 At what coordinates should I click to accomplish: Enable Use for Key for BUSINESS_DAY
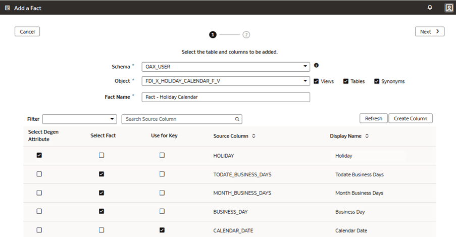click(162, 211)
